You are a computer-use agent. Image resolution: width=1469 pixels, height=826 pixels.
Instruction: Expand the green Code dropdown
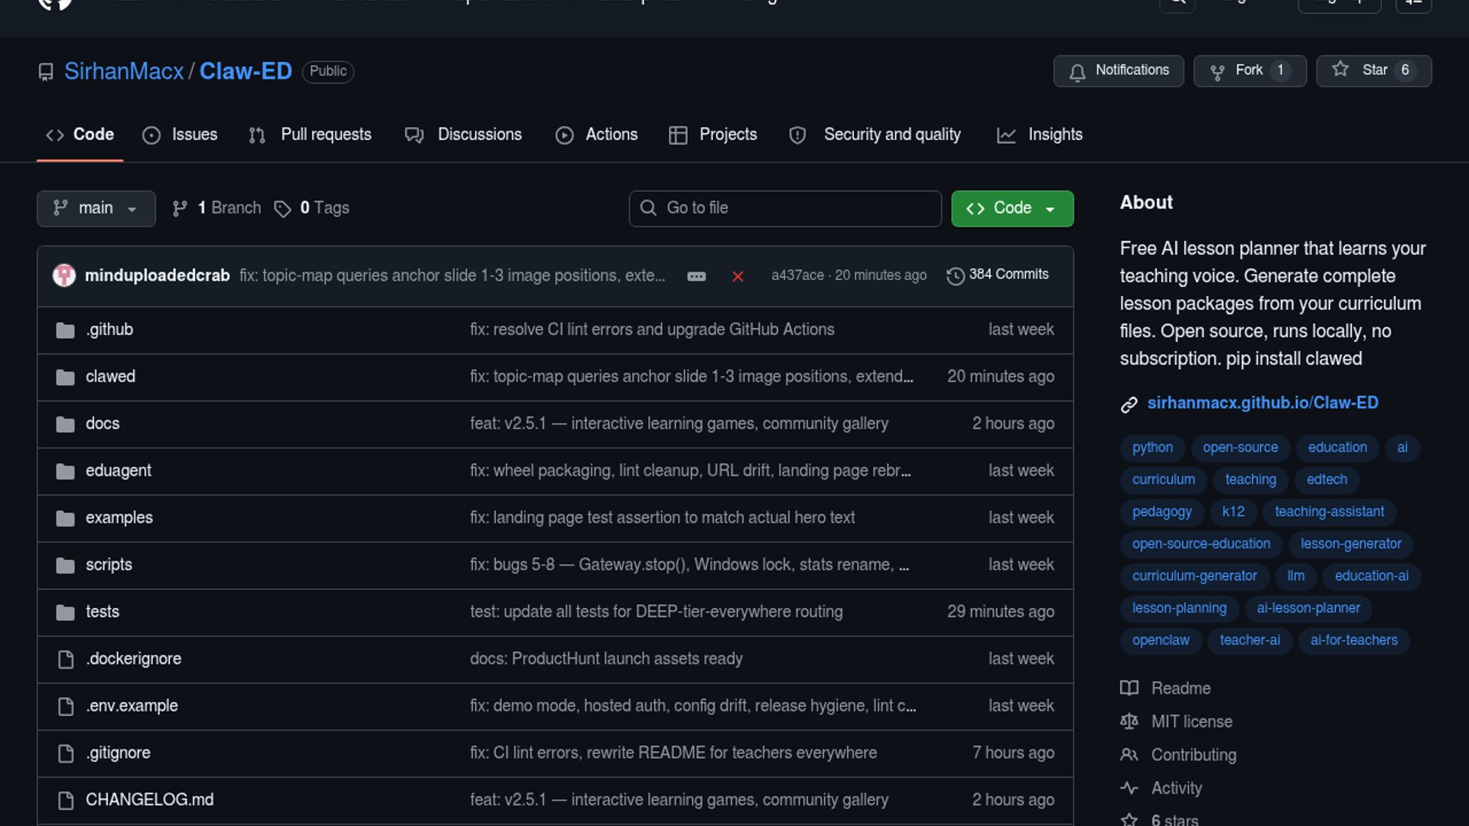(1011, 208)
